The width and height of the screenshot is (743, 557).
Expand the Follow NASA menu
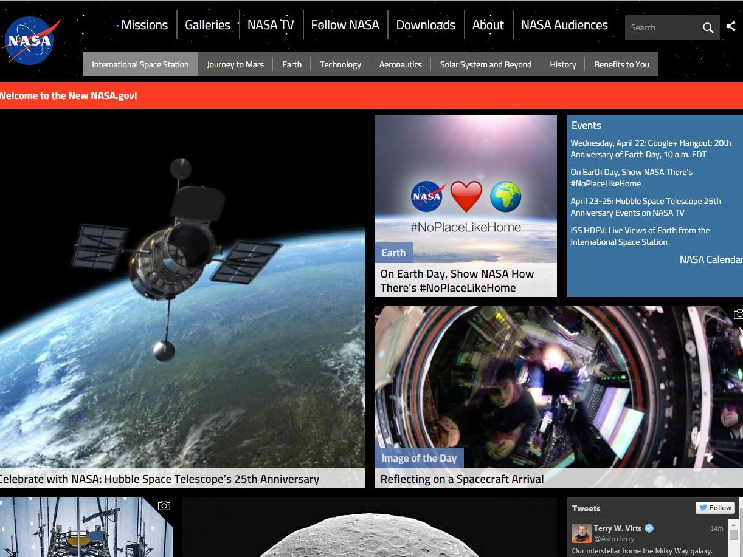click(x=345, y=25)
